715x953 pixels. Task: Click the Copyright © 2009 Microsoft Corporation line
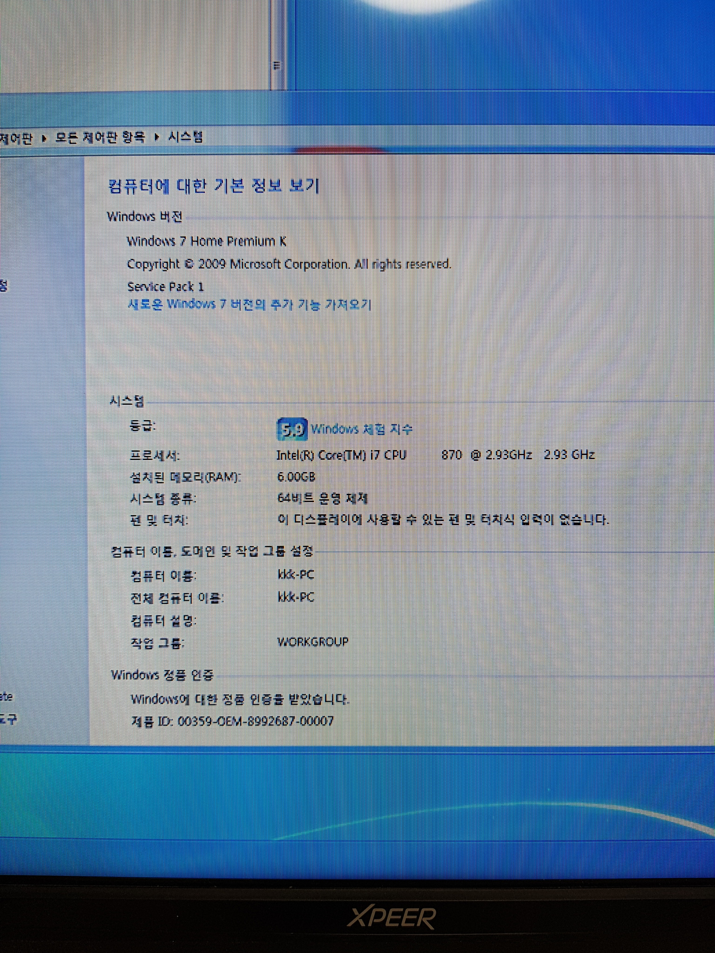click(x=289, y=264)
